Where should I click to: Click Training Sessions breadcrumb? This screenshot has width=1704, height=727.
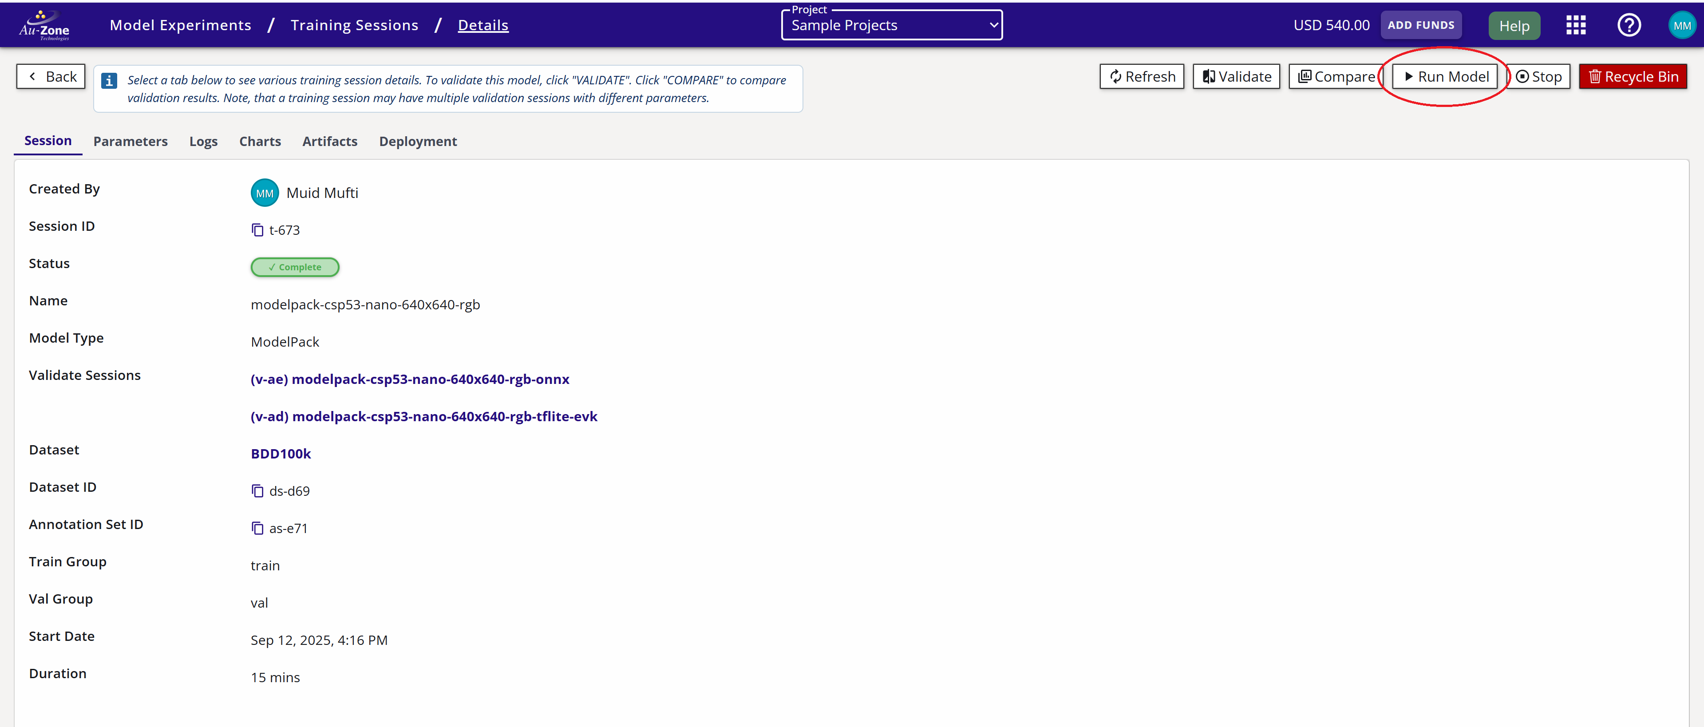pyautogui.click(x=354, y=25)
